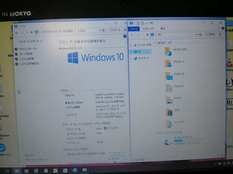
Task: Click the すべてのコントロール パネル項目 breadcrumb
Action: coord(57,31)
